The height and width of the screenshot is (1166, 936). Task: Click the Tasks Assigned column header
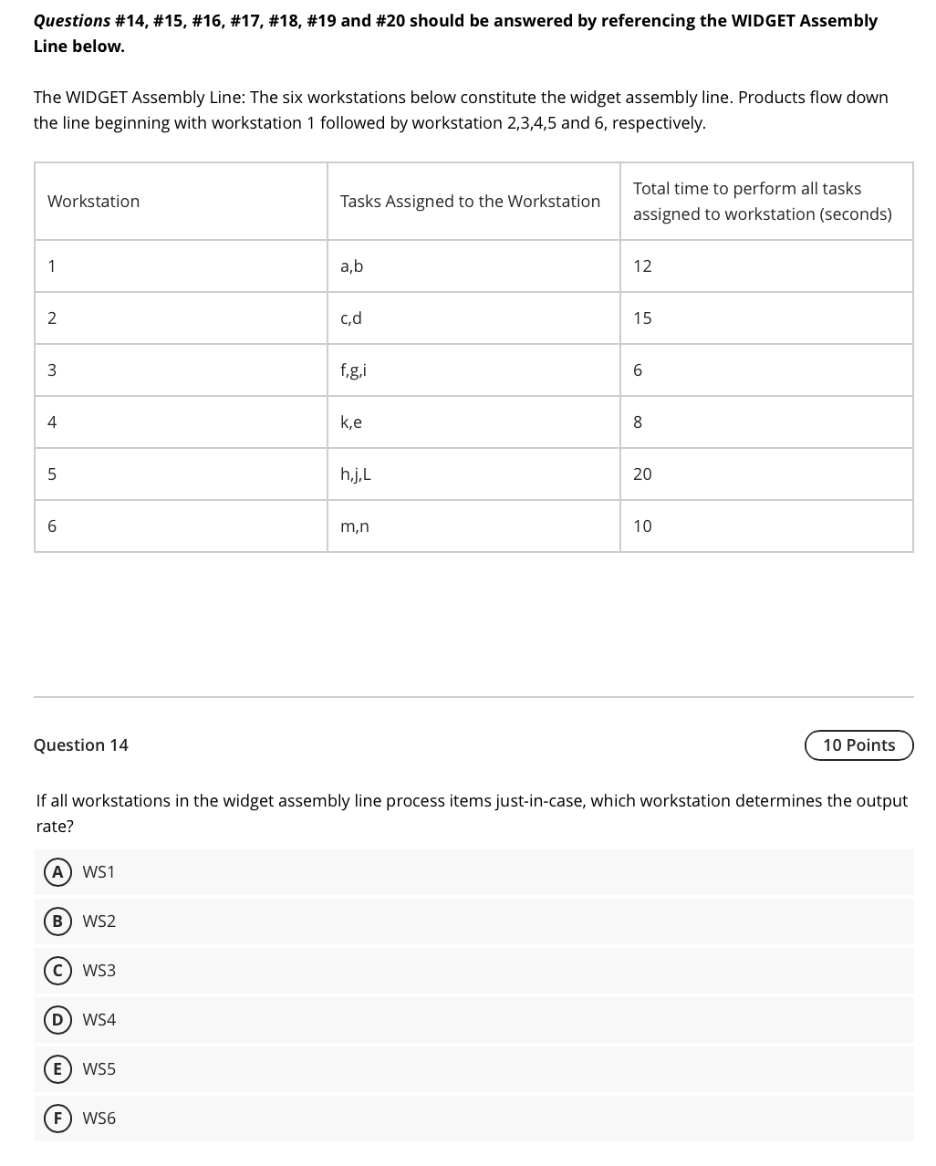(x=471, y=201)
